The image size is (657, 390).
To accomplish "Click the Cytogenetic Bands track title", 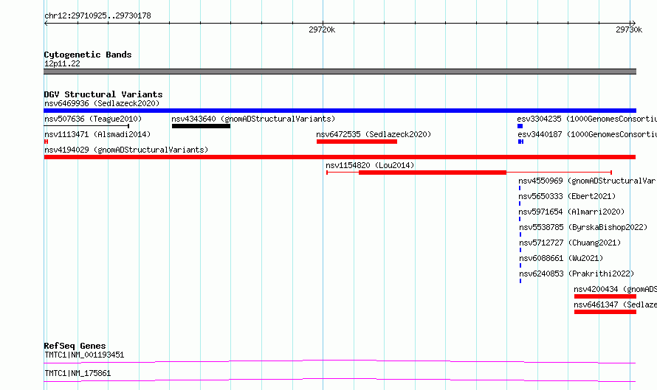I will coord(88,55).
